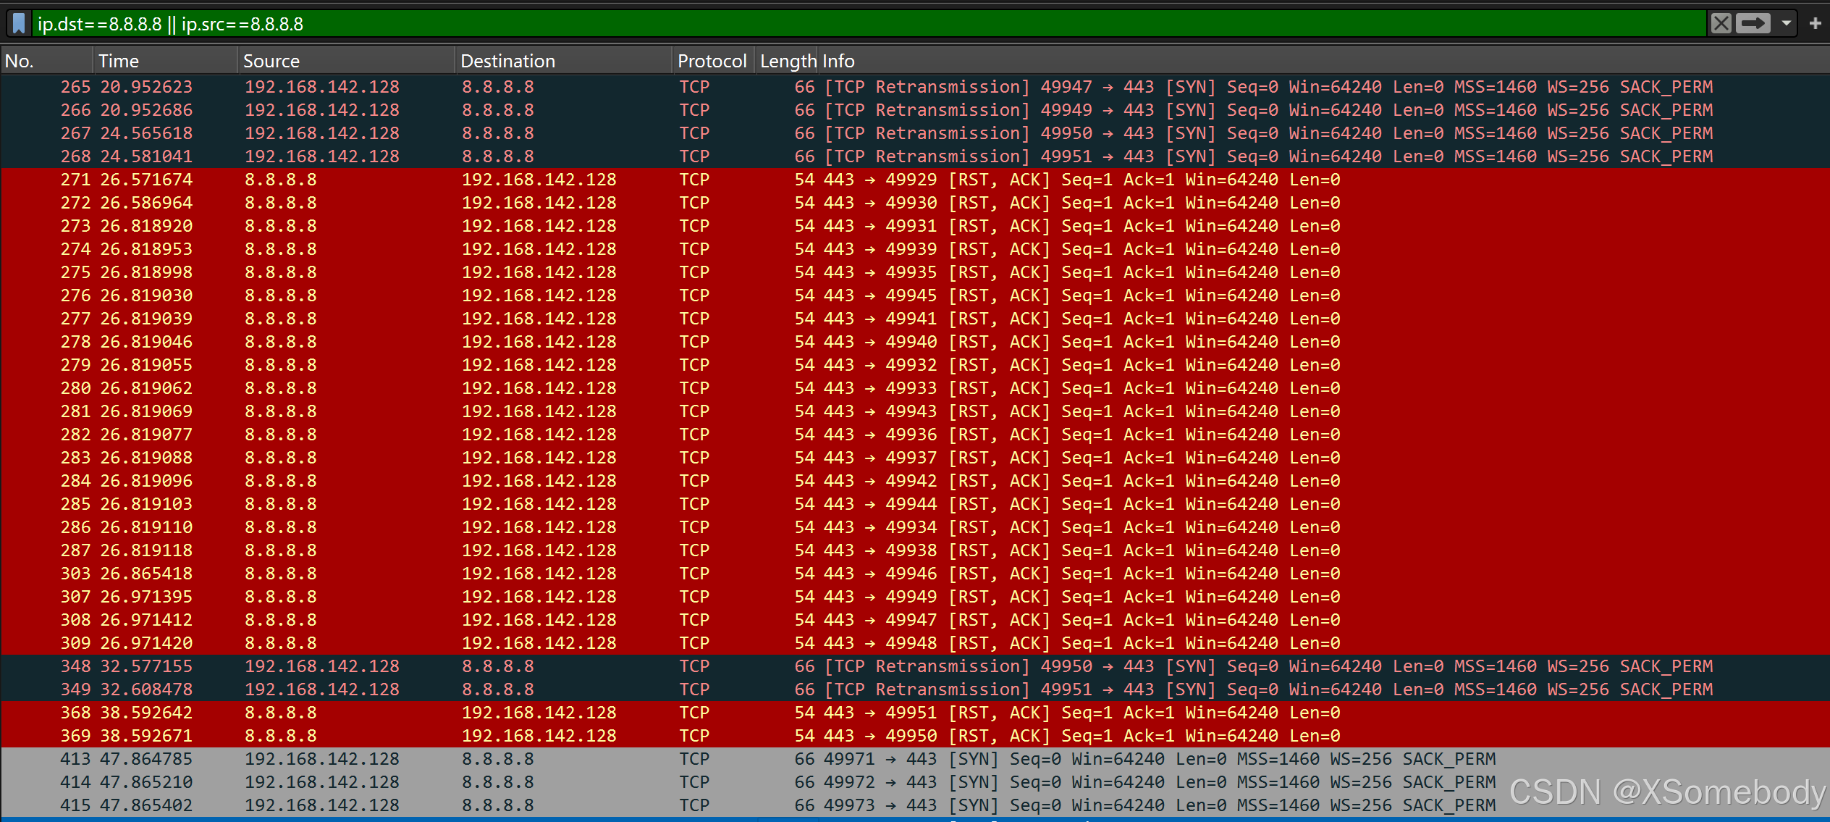Sort by the Protocol column header
The image size is (1830, 822).
click(x=711, y=62)
